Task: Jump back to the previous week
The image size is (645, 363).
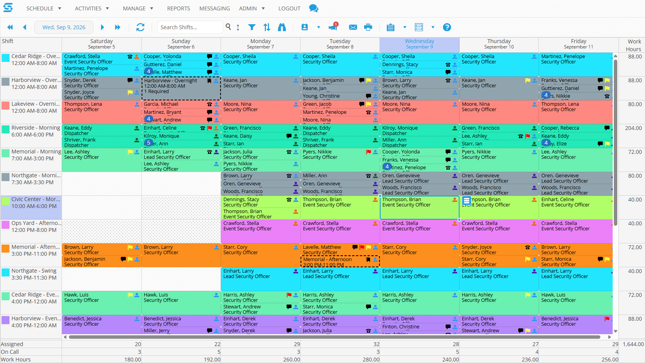Action: [10, 27]
